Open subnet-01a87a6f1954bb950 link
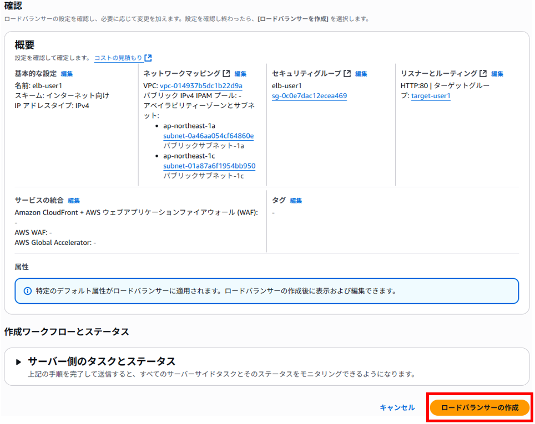The image size is (535, 424). coord(209,166)
